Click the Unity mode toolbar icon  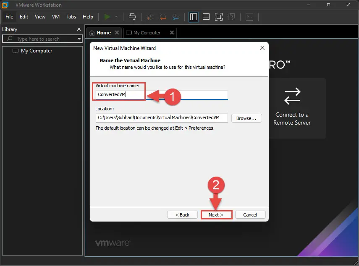(x=231, y=17)
